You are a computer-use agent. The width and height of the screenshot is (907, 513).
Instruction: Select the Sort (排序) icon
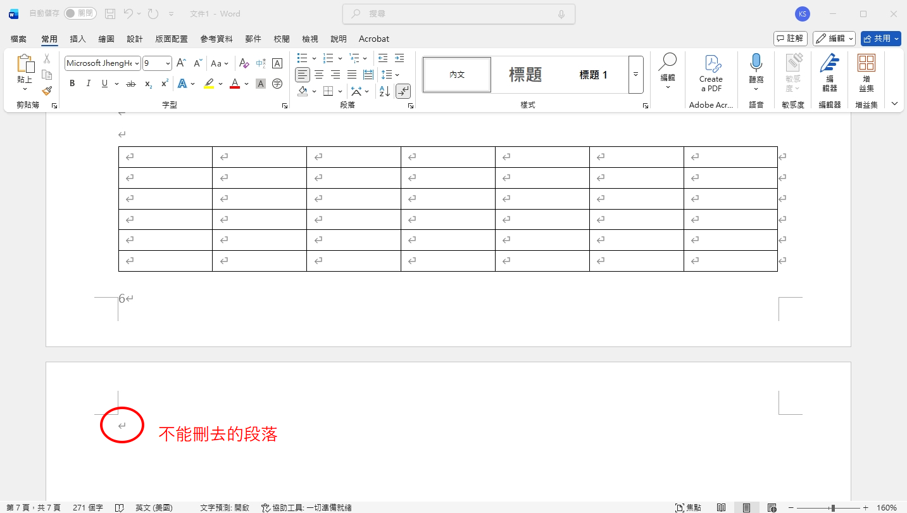(x=384, y=91)
